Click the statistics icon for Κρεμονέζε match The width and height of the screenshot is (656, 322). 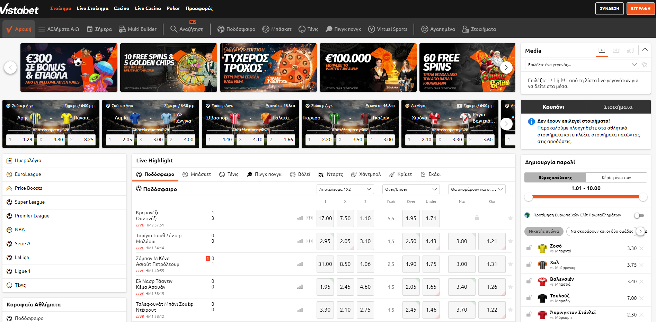[x=300, y=218]
